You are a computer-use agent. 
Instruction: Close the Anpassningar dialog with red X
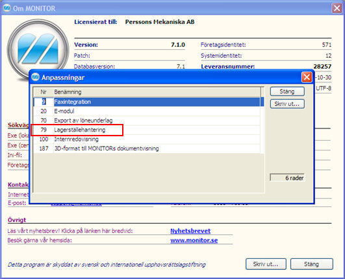coord(307,77)
